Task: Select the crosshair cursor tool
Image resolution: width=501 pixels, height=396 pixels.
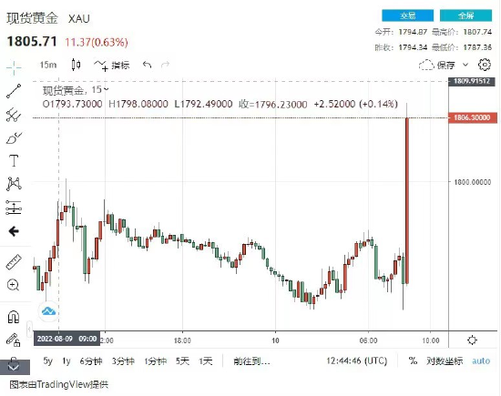Action: coord(14,67)
